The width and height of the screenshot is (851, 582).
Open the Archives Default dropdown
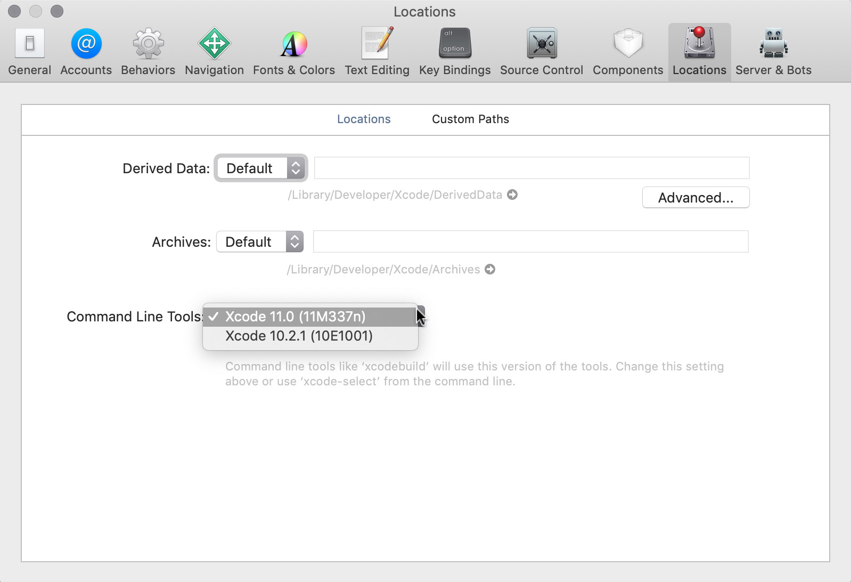[x=260, y=242]
